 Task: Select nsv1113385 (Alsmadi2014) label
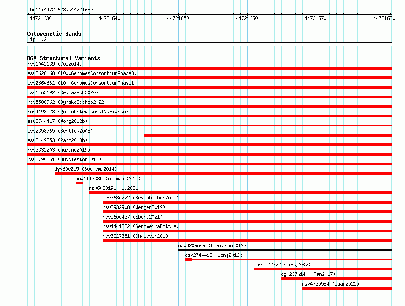(108, 178)
